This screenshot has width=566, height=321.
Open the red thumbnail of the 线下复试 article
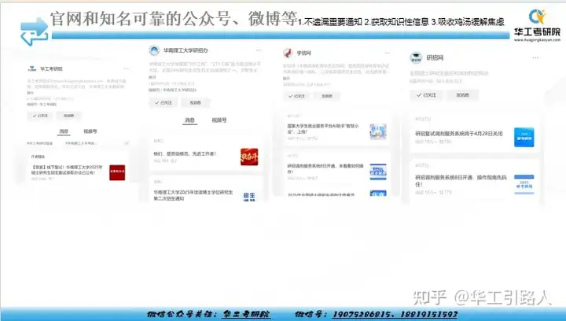tap(117, 172)
